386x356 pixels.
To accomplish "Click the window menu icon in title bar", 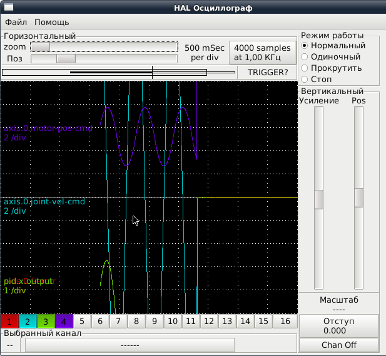I will [x=9, y=7].
